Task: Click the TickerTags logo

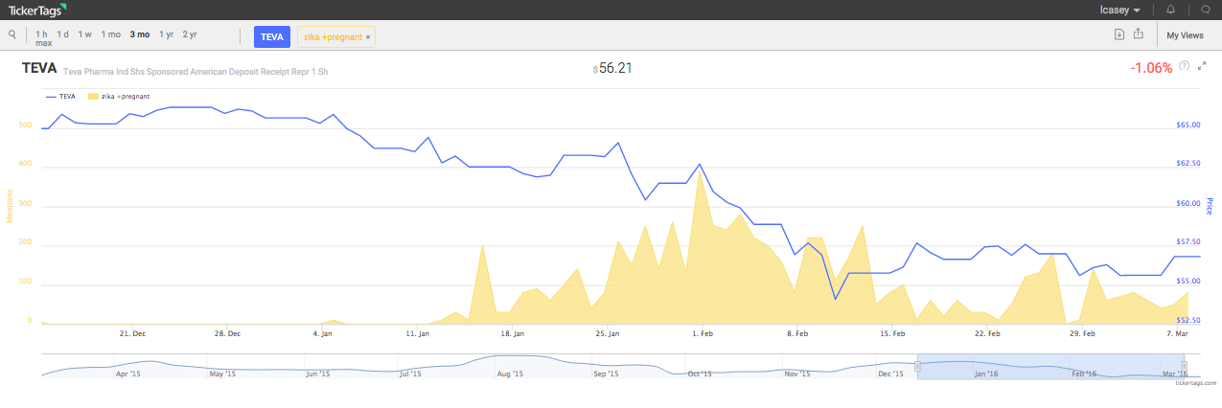Action: click(x=37, y=10)
